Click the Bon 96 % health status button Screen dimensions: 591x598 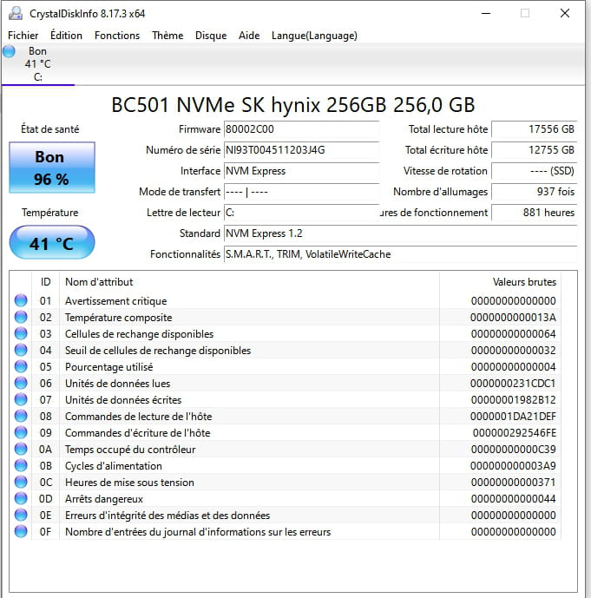coord(52,168)
